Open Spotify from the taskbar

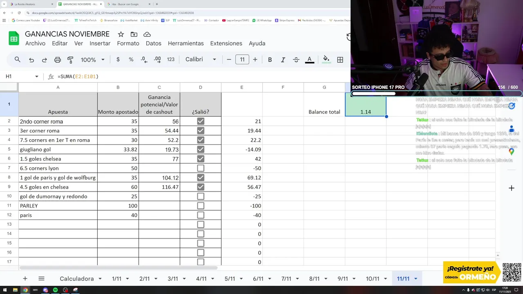[55, 290]
